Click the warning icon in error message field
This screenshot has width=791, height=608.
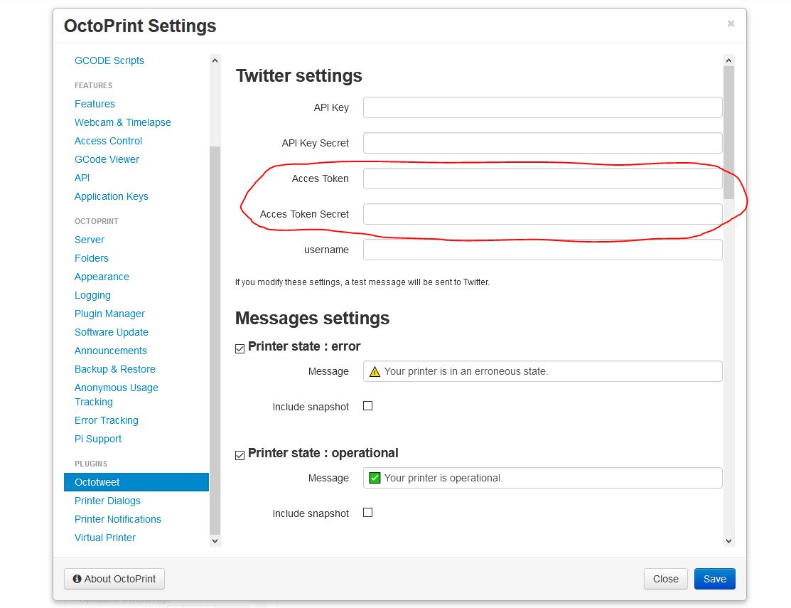pos(375,372)
